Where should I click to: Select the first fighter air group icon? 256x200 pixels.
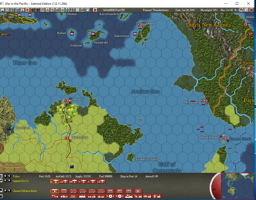click(x=55, y=182)
